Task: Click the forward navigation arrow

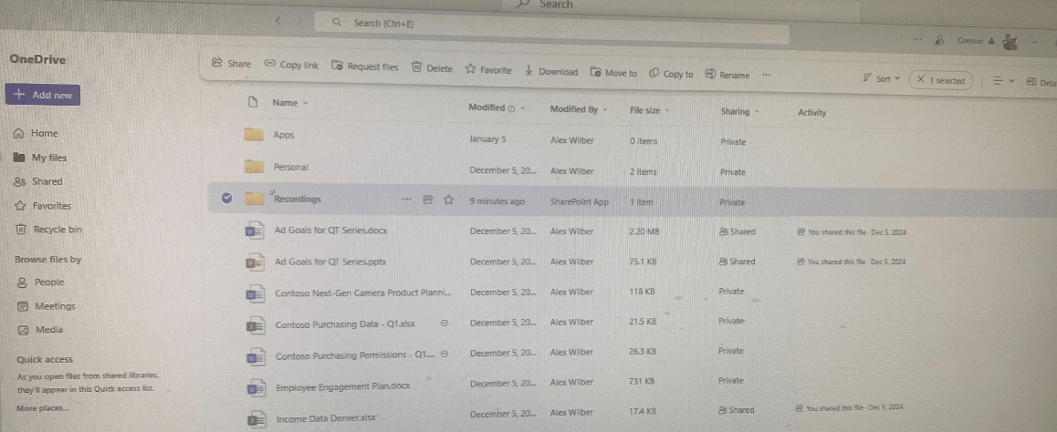Action: pos(298,21)
